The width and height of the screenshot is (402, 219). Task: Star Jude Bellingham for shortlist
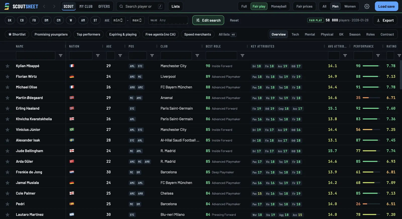click(8, 151)
